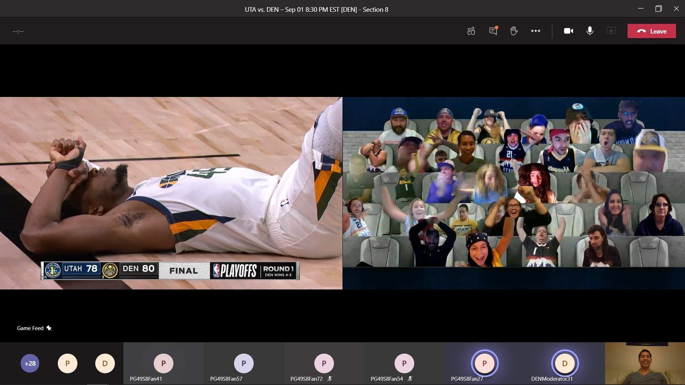Image resolution: width=685 pixels, height=385 pixels.
Task: Open more actions ellipsis menu
Action: click(x=536, y=31)
